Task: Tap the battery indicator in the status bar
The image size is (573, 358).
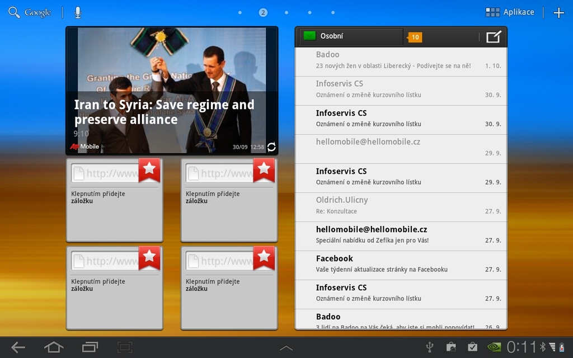Action: click(561, 347)
